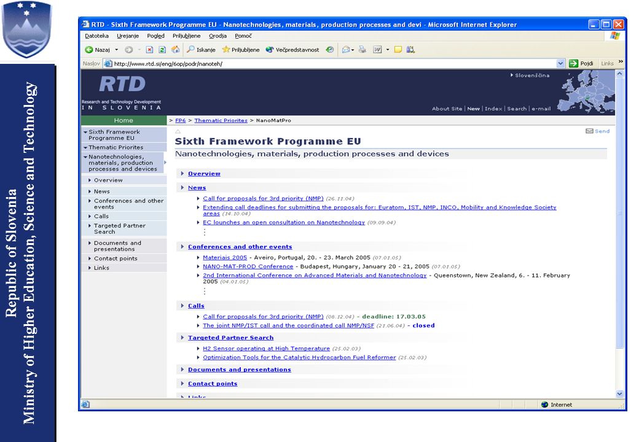Open the Overview section heading link
Screen dimensions: 639x442
pos(204,174)
